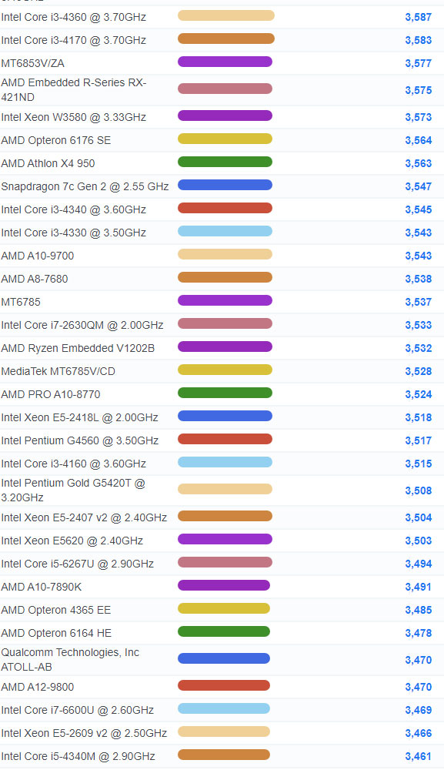Click the 3,538 score for A8-7680
This screenshot has width=444, height=770.
coord(419,279)
